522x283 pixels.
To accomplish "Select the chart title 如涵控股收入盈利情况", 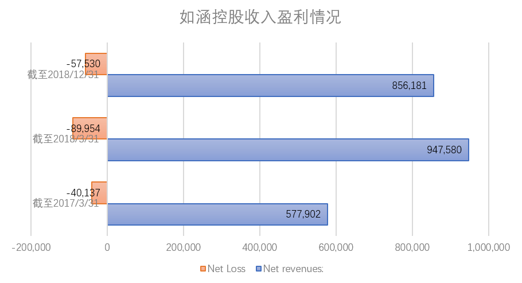I will tap(260, 17).
